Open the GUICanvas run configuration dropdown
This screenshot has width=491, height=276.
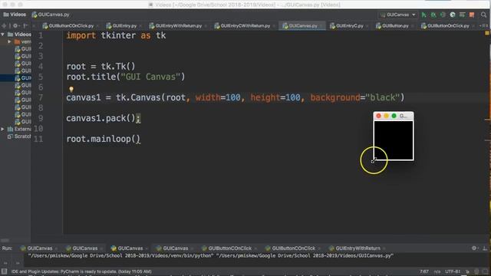pos(397,15)
